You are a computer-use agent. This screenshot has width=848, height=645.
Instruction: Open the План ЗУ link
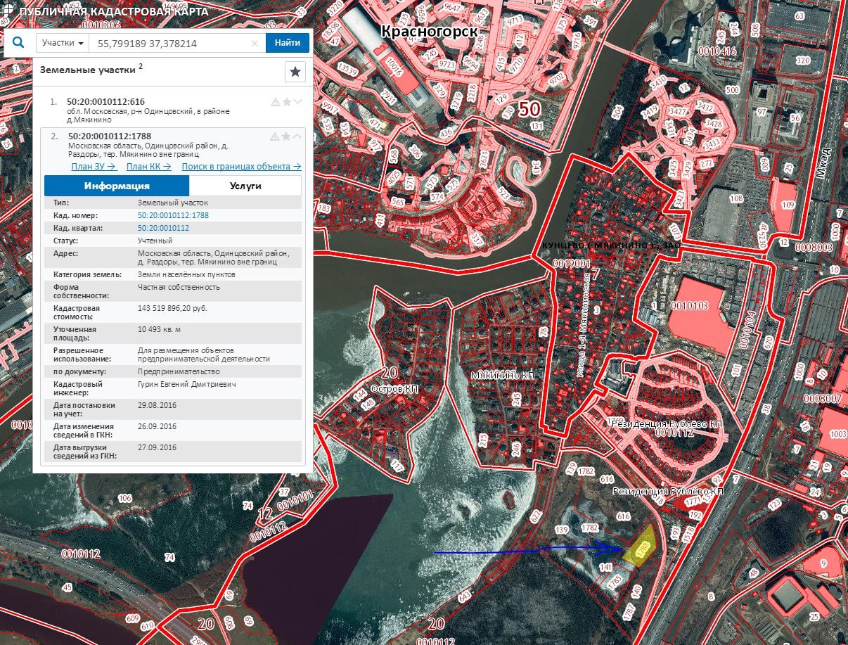94,167
